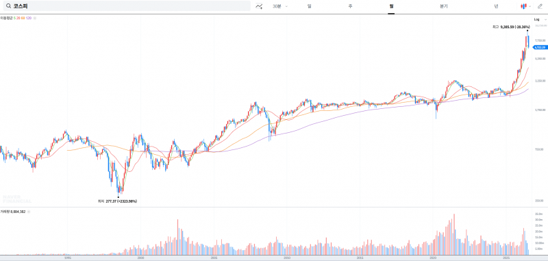548x261 pixels.
Task: Activate the pencil drawing tool
Action: click(x=540, y=6)
